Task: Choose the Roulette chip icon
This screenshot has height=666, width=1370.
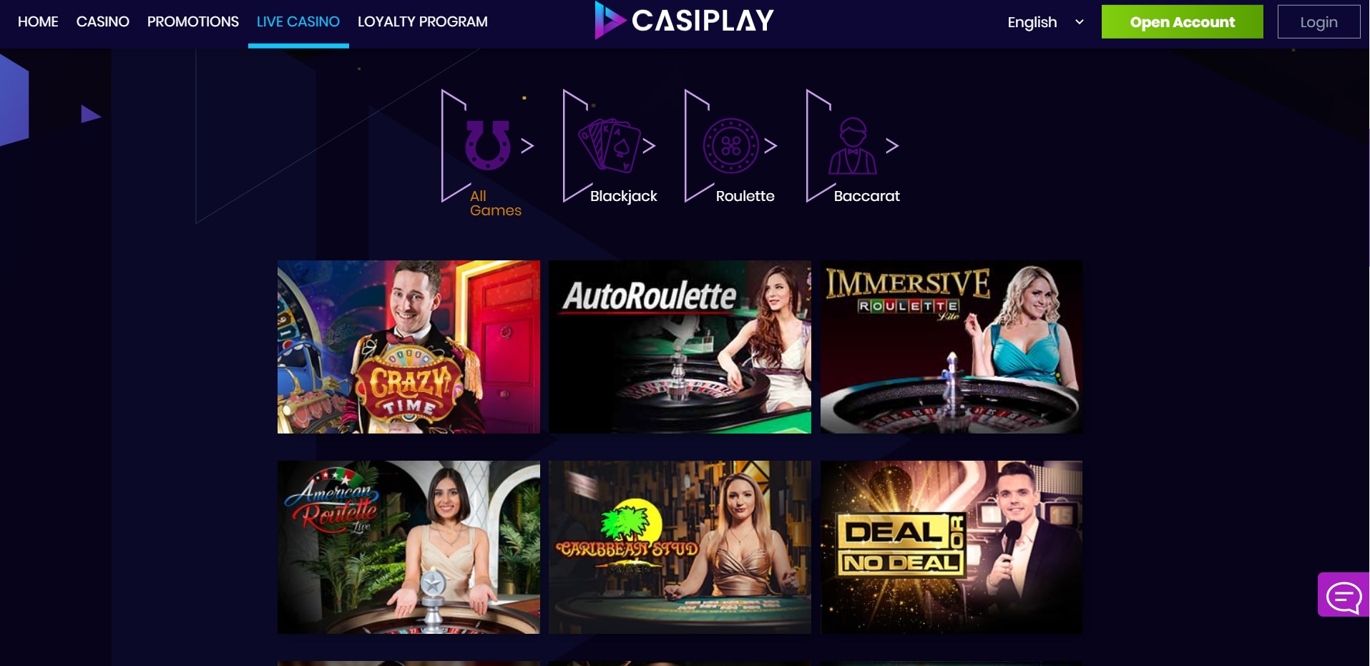Action: click(x=730, y=146)
